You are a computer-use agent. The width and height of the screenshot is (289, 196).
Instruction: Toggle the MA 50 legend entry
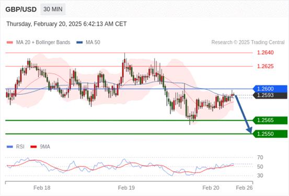88,42
